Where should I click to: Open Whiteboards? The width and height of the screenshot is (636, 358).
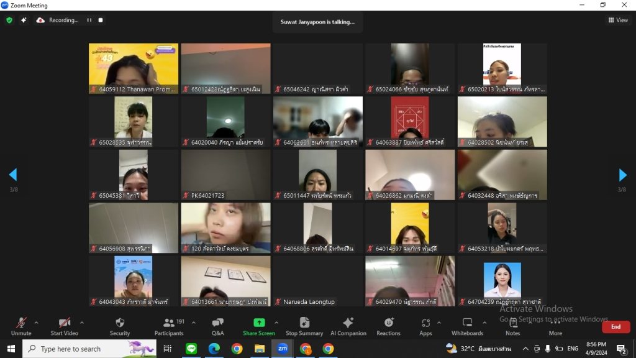click(x=467, y=326)
